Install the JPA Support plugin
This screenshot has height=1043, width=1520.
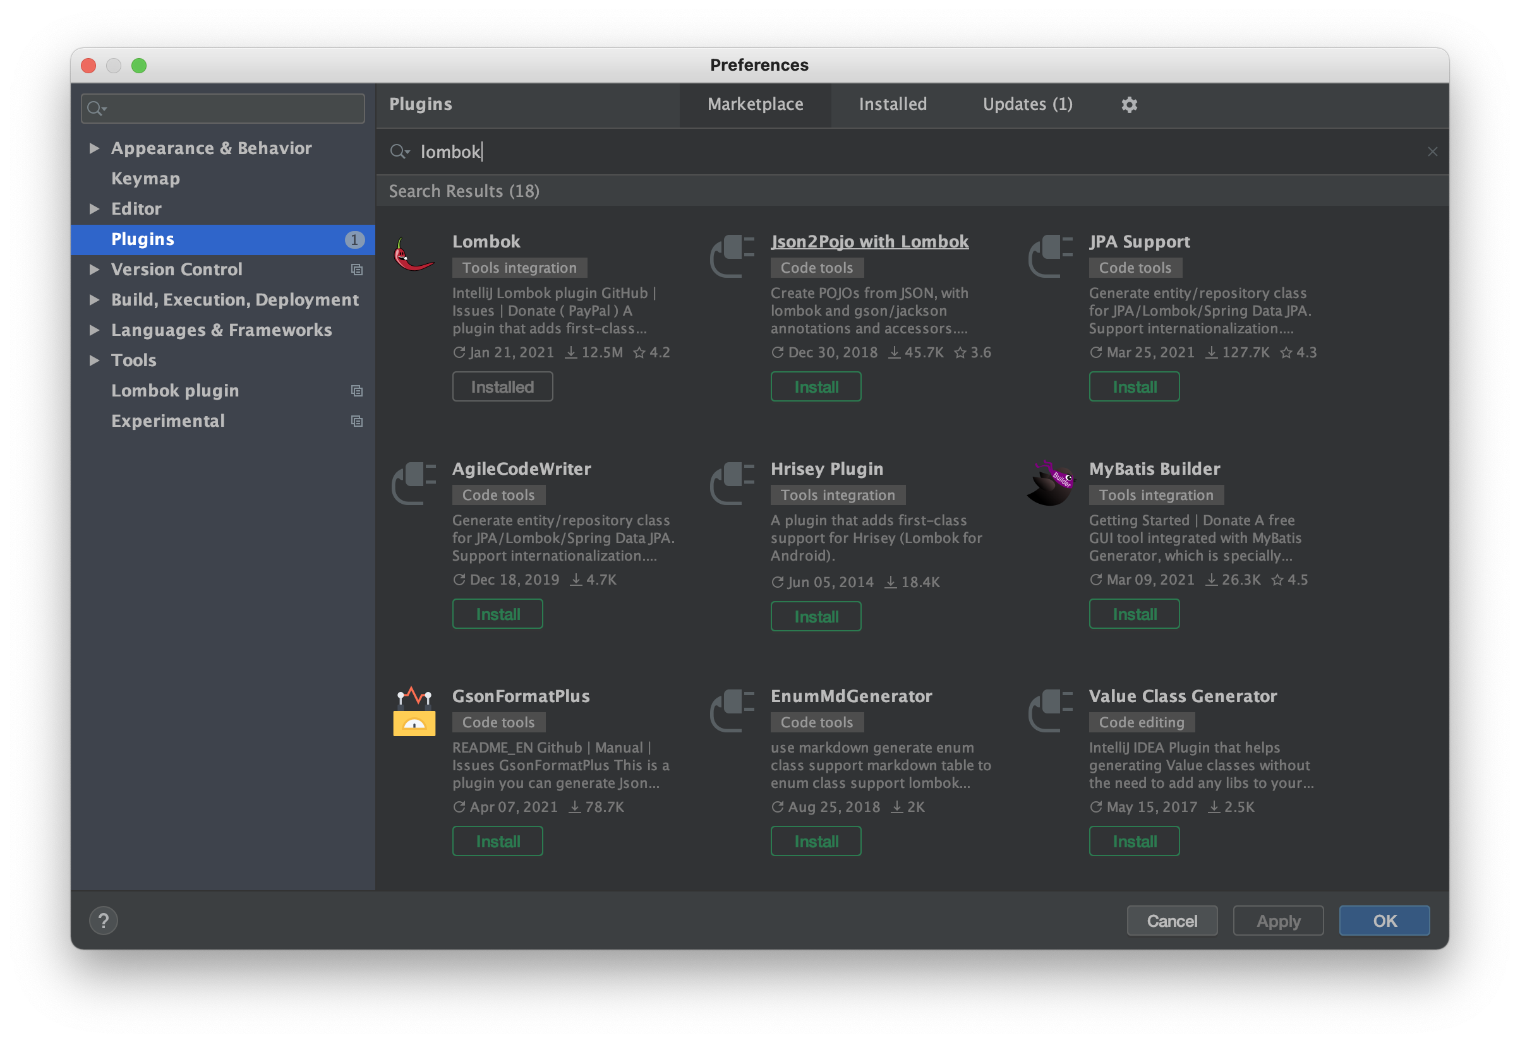pos(1133,387)
